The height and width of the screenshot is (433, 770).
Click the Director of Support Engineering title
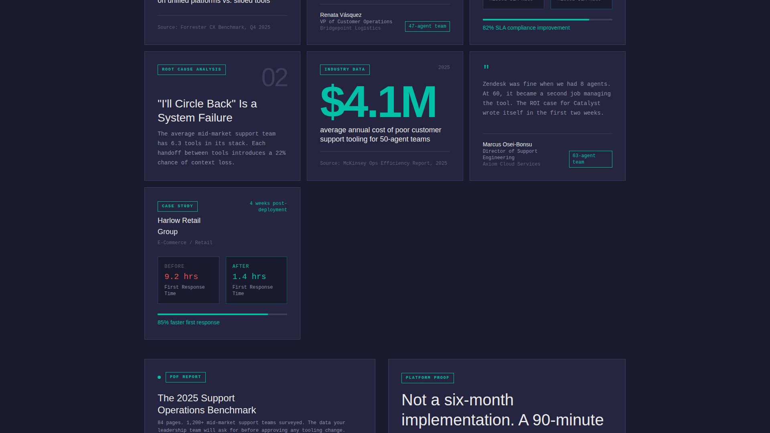click(510, 154)
